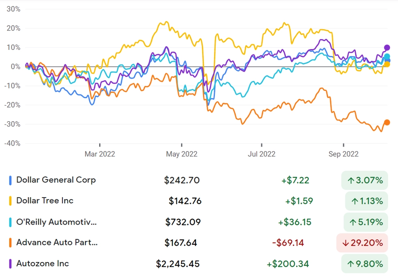Click the orange Advance Auto Parts color bar
The height and width of the screenshot is (277, 398).
[10, 243]
